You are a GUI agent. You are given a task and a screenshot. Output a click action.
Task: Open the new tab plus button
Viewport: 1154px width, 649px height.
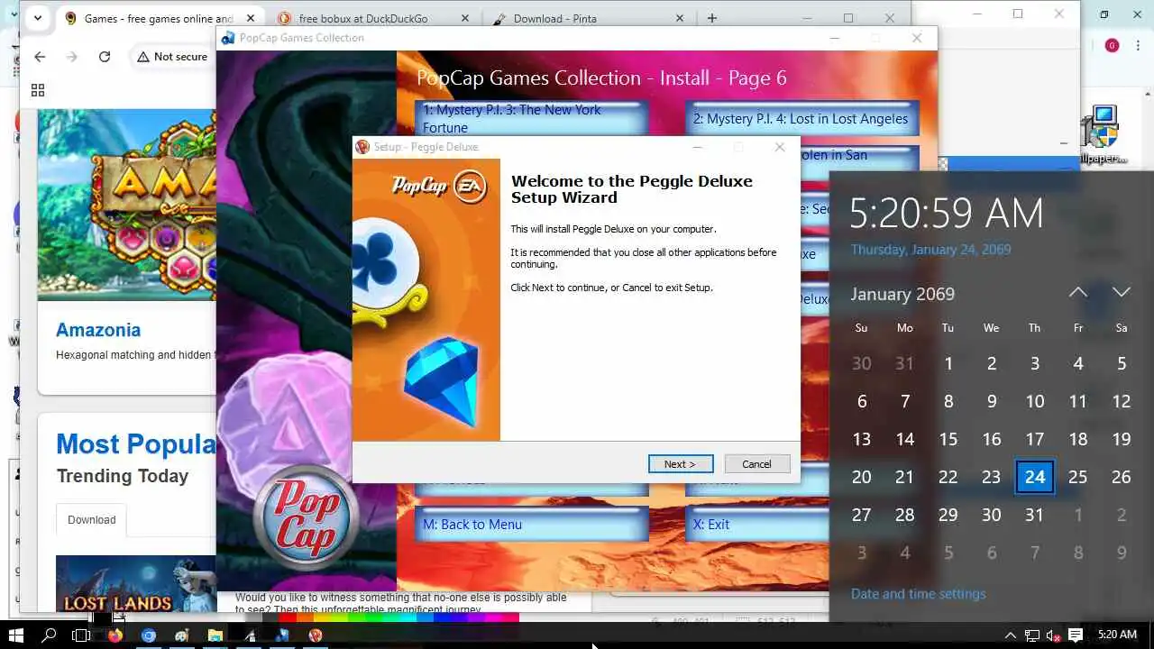click(x=712, y=18)
